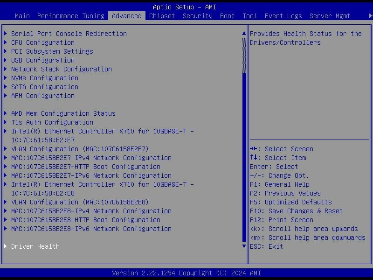
Task: Open MAC:107C6158E2E8-HTTP Boot Configuration
Action: pos(86,220)
